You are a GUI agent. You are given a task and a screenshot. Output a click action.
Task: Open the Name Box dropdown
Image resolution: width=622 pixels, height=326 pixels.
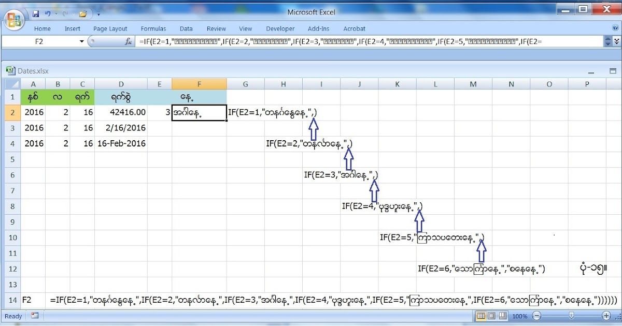81,40
